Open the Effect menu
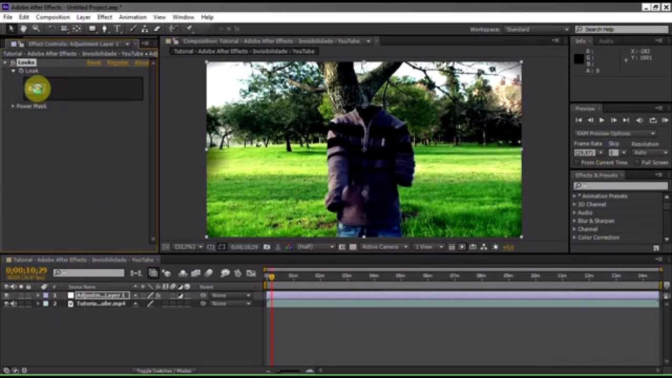The height and width of the screenshot is (378, 672). coord(104,17)
